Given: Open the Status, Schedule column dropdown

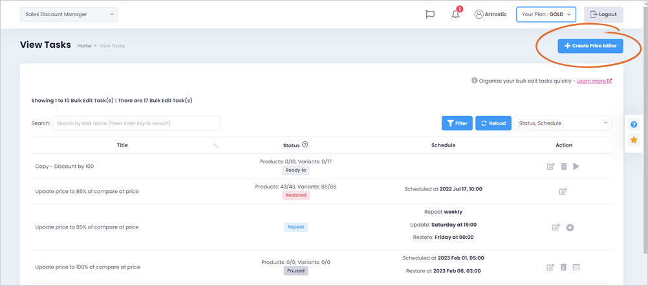Looking at the screenshot, I should click(563, 123).
